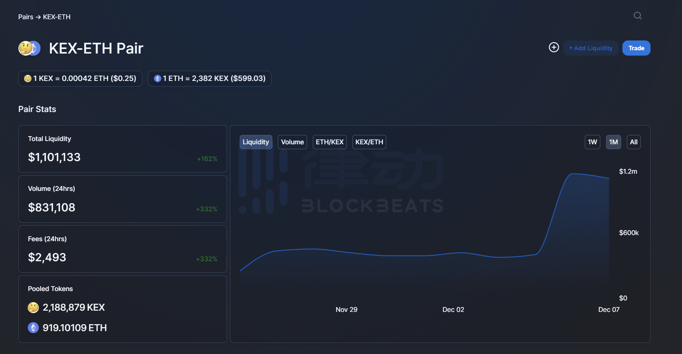682x354 pixels.
Task: Click the +332% fees change
Action: pyautogui.click(x=207, y=259)
